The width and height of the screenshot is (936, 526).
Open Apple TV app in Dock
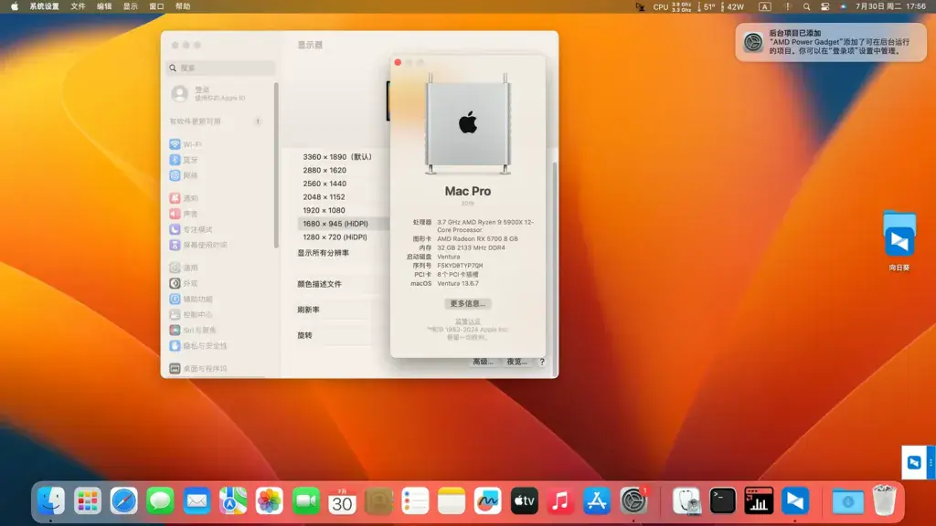[524, 501]
